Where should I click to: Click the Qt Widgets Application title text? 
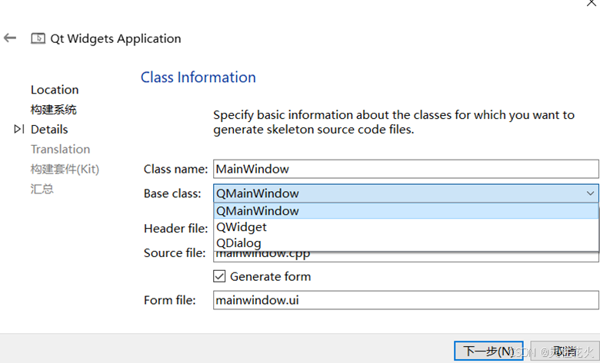(x=115, y=38)
